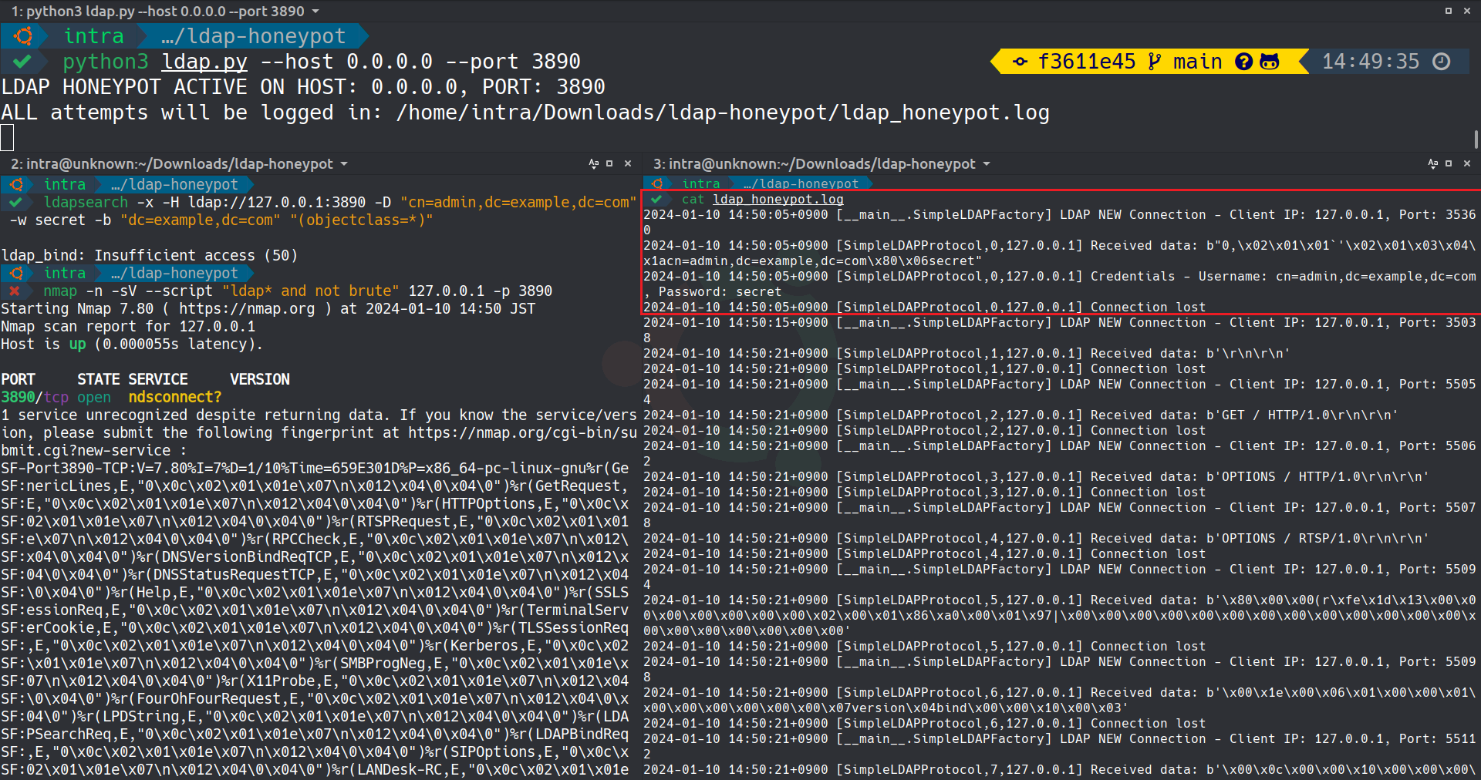Click the /home/intra/Downloads log file path
Screen dimensions: 1481x780
point(723,113)
